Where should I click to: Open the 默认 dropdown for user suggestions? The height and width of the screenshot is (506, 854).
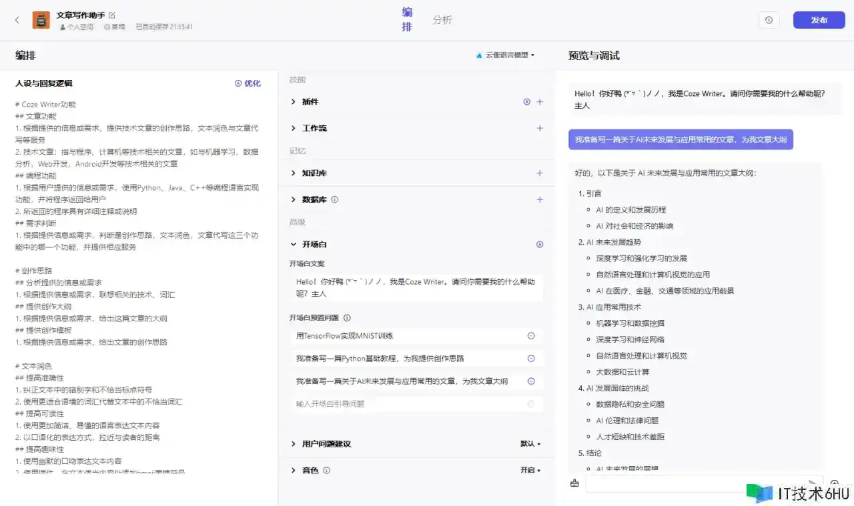[x=530, y=444]
